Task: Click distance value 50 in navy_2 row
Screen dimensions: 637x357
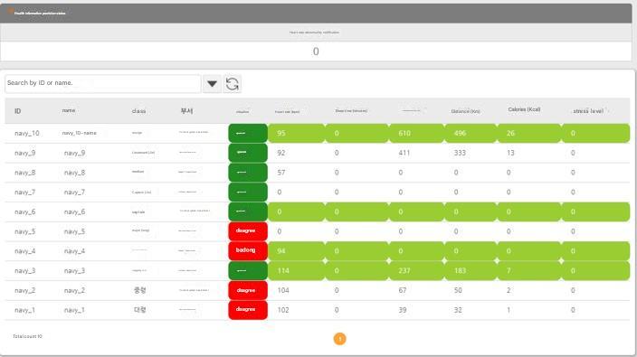Action: (x=458, y=290)
